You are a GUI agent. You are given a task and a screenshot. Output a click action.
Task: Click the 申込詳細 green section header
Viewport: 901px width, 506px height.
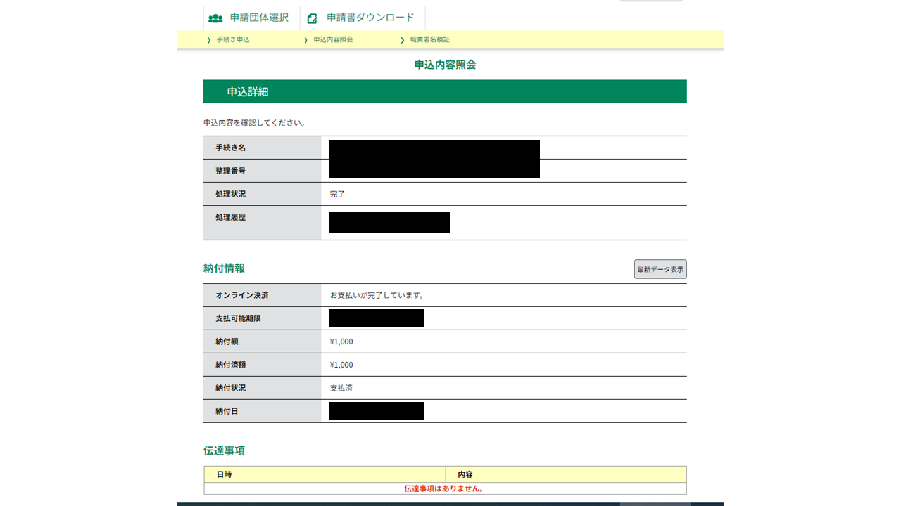click(x=445, y=91)
